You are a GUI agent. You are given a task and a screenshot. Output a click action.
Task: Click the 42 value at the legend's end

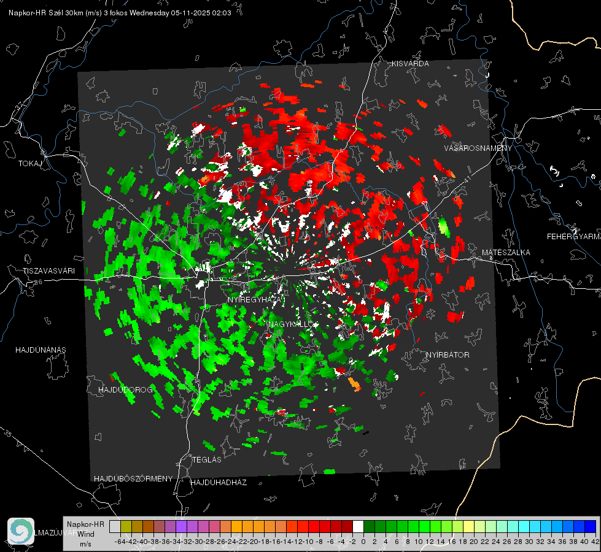pos(595,542)
